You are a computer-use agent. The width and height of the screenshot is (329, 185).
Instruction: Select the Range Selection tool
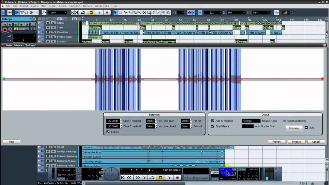(120, 12)
